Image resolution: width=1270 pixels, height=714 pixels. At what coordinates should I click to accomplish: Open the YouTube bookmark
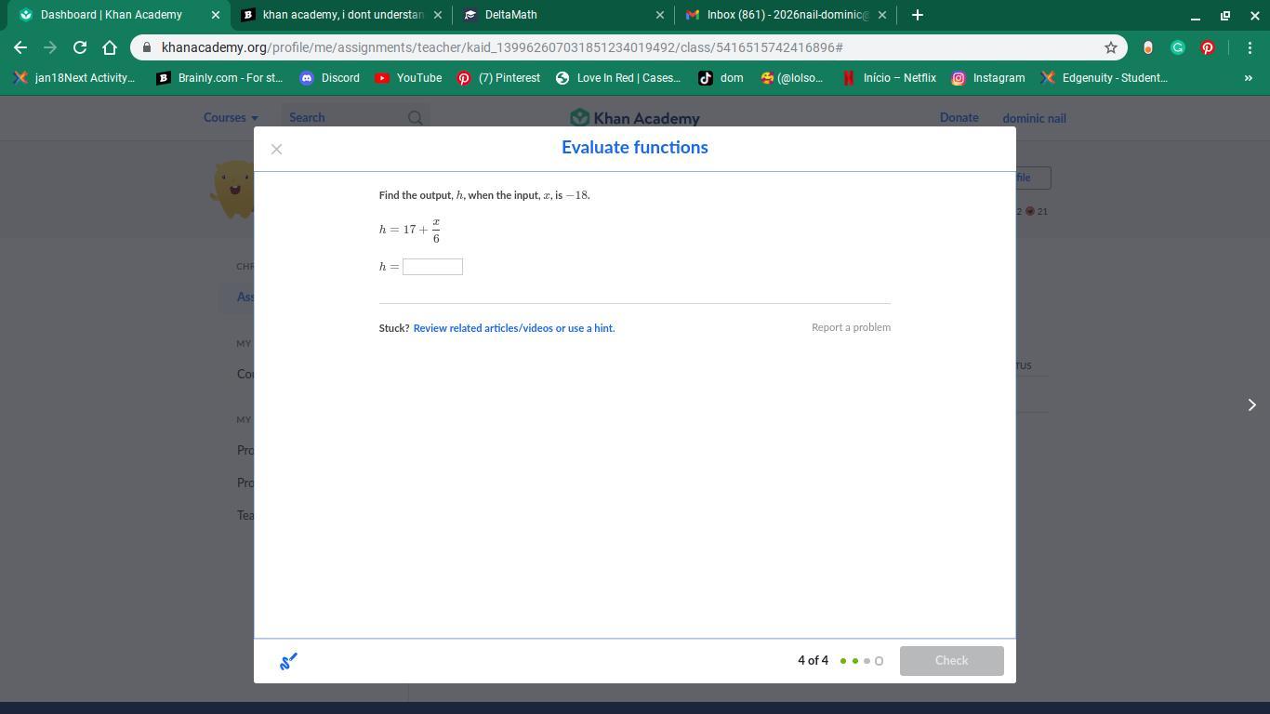click(x=408, y=78)
